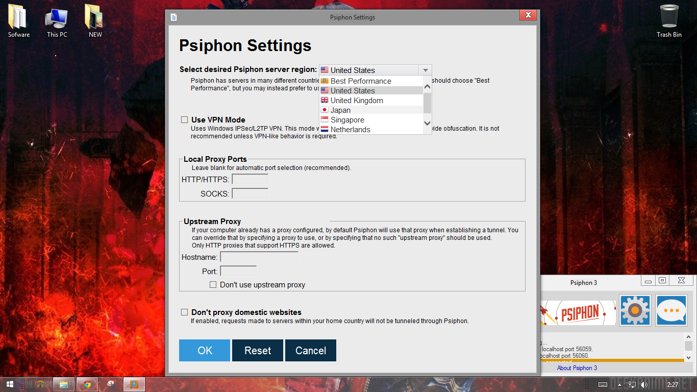697x392 pixels.
Task: Enable Don't proxy domestic websites checkbox
Action: (x=184, y=312)
